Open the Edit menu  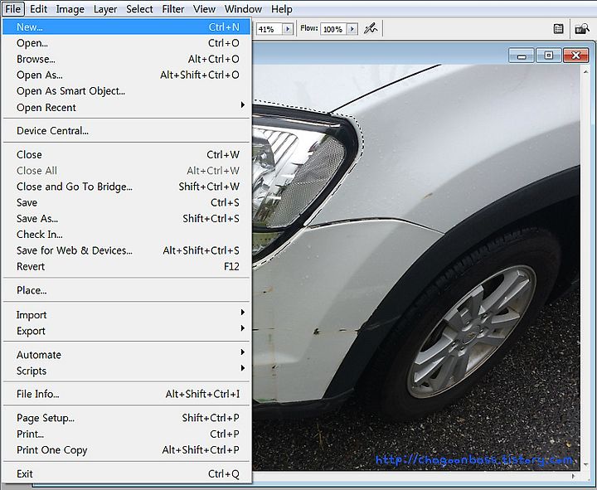pyautogui.click(x=38, y=9)
